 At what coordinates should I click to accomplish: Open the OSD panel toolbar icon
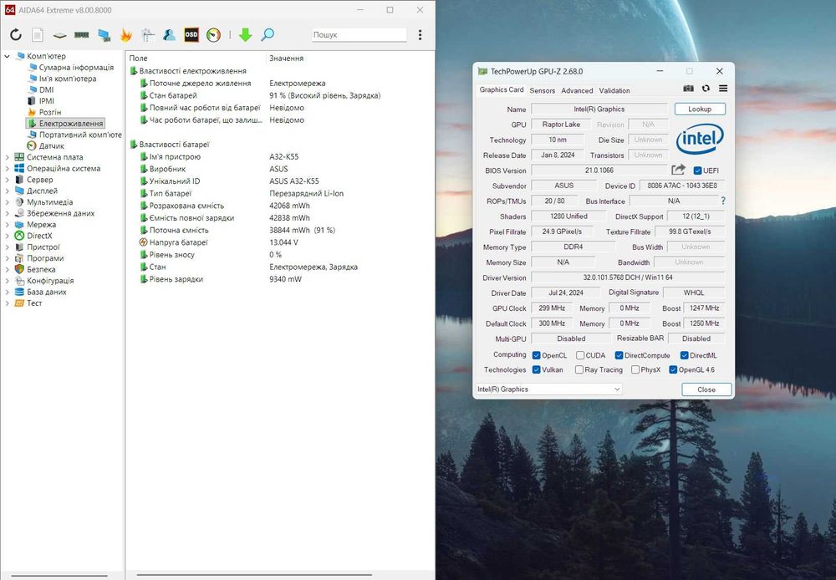191,35
